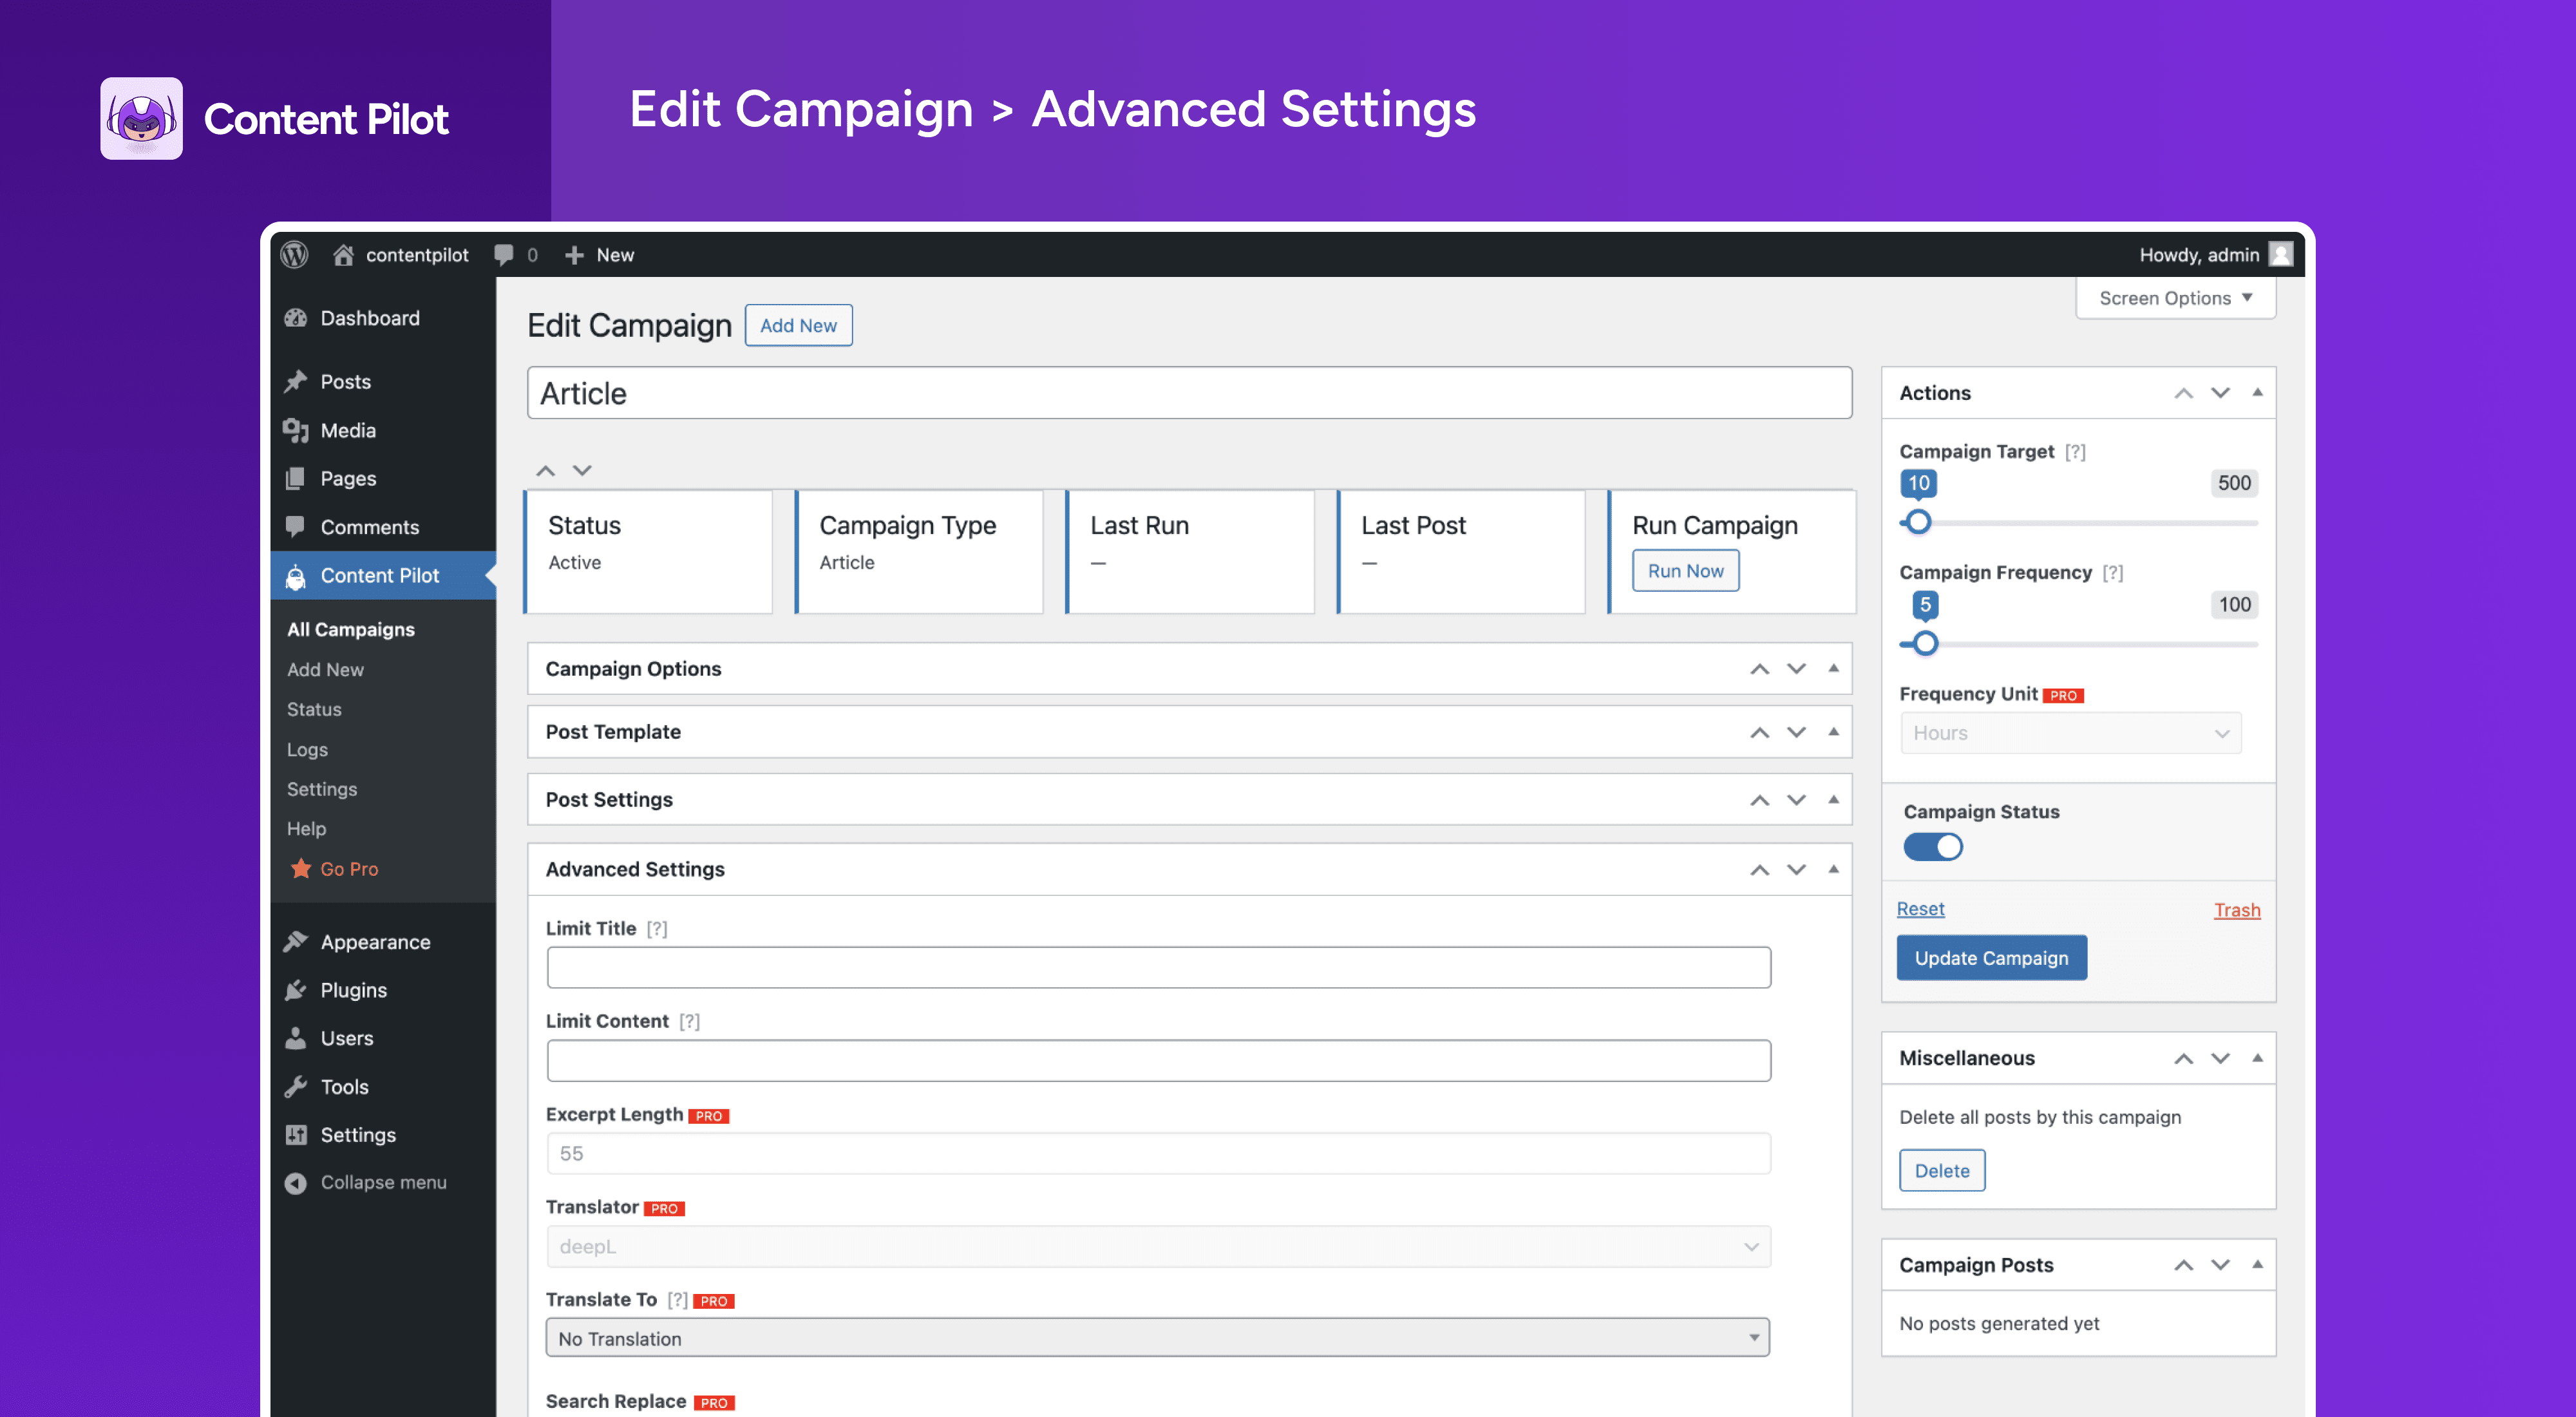
Task: Open Content Pilot Settings submenu item
Action: point(322,789)
